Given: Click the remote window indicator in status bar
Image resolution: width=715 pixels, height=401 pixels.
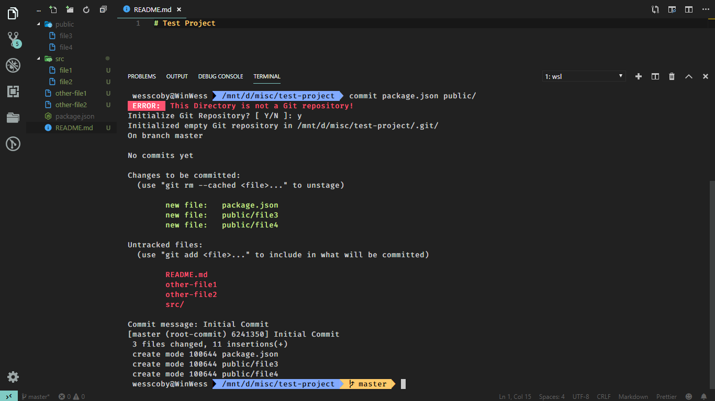Looking at the screenshot, I should click(9, 396).
